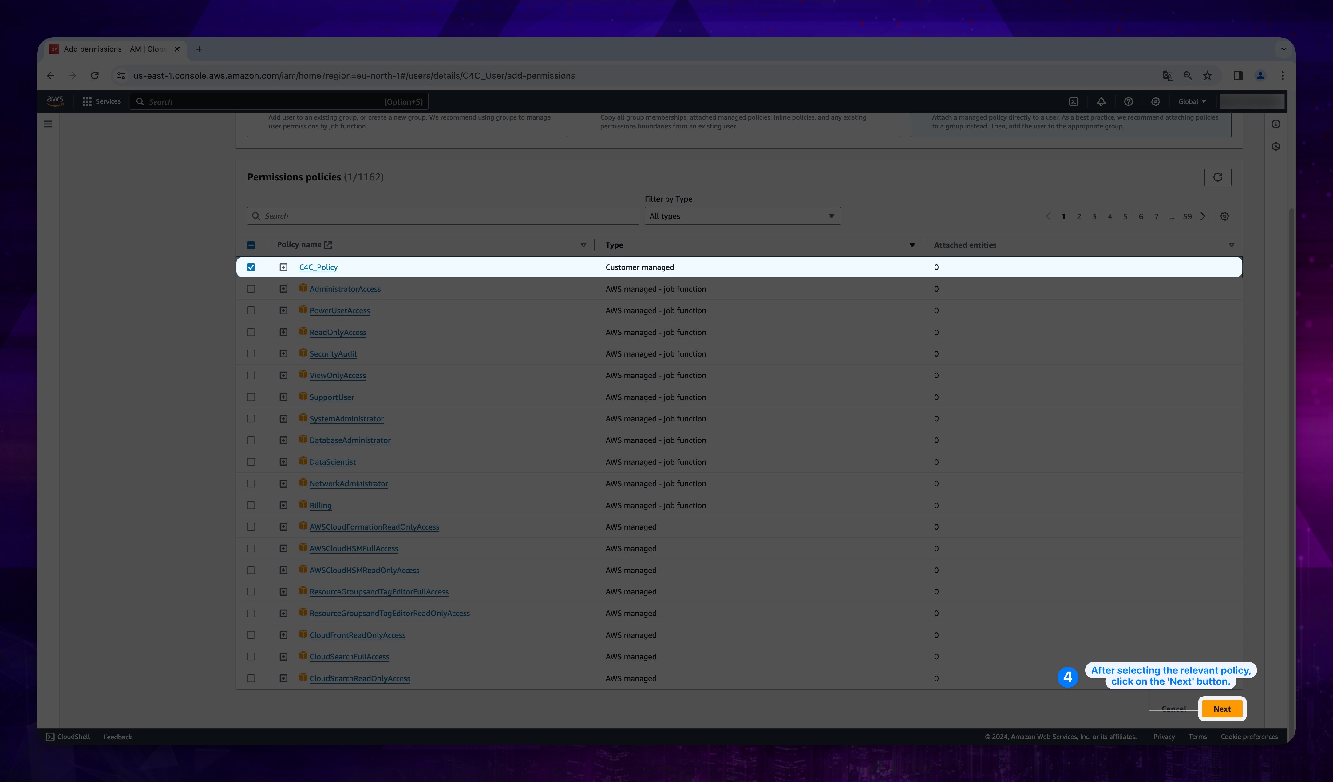Image resolution: width=1333 pixels, height=782 pixels.
Task: Expand the C4C_Policy row details
Action: pos(283,267)
